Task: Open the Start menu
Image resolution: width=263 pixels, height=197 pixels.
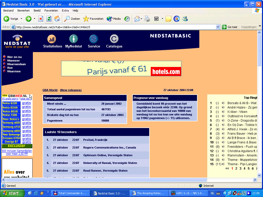Action: click(12, 193)
